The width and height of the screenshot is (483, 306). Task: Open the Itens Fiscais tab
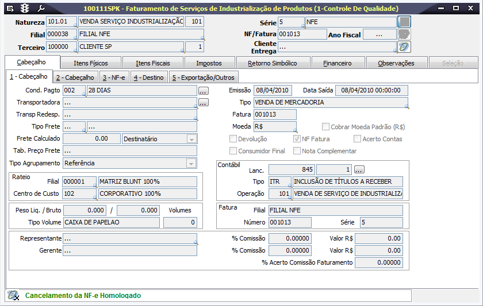152,63
